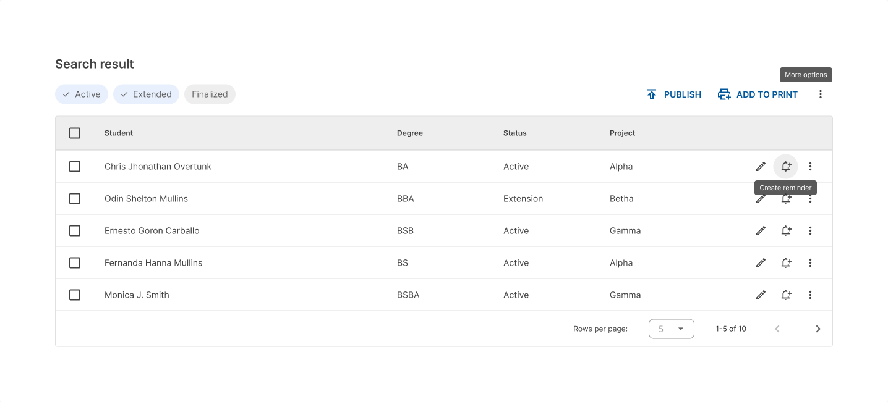Select checkbox for Odin Shelton Mullins
The image size is (888, 402).
[x=75, y=198]
